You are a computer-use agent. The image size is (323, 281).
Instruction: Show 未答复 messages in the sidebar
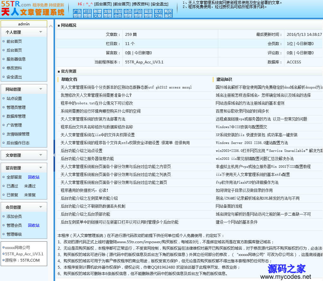point(30,195)
